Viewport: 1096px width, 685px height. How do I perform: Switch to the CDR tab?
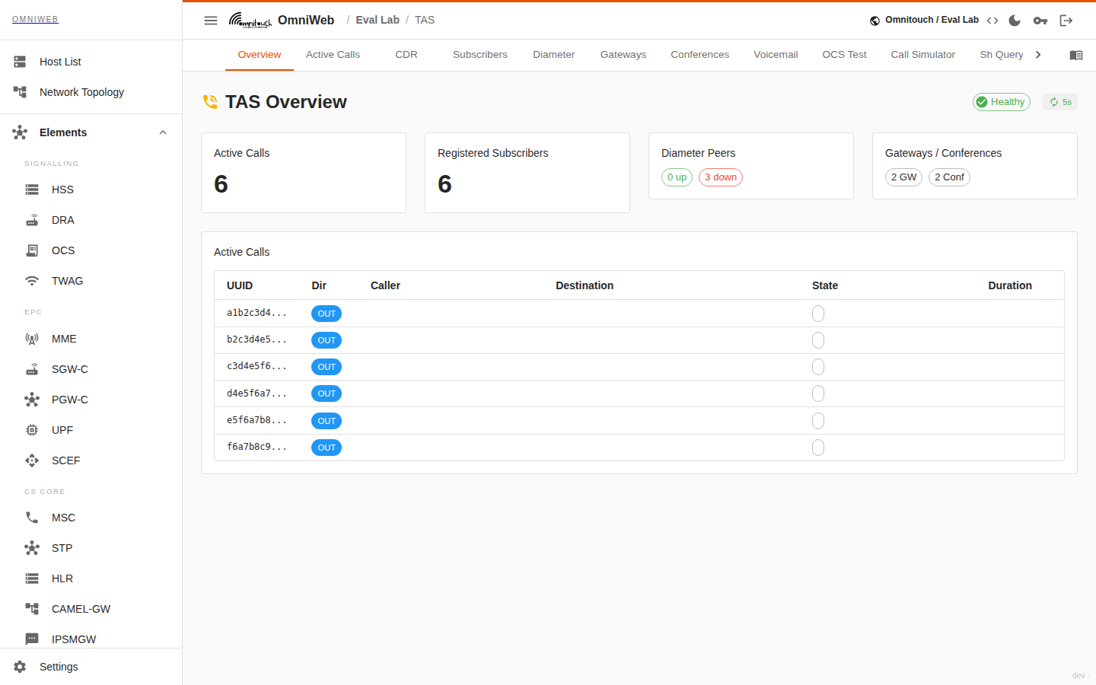point(406,55)
